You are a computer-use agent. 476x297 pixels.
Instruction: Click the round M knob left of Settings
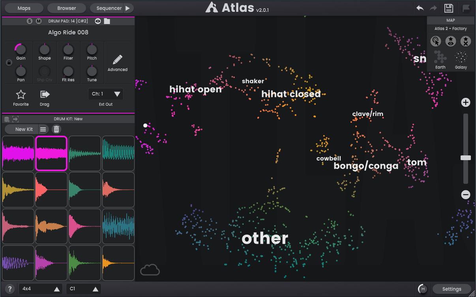pyautogui.click(x=423, y=289)
